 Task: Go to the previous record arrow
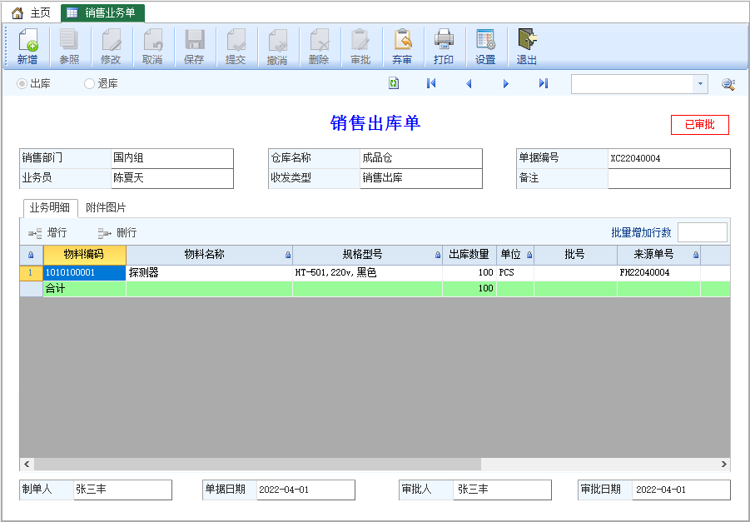[x=469, y=84]
